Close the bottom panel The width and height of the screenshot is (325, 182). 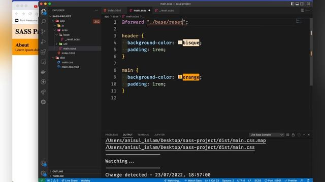click(309, 135)
